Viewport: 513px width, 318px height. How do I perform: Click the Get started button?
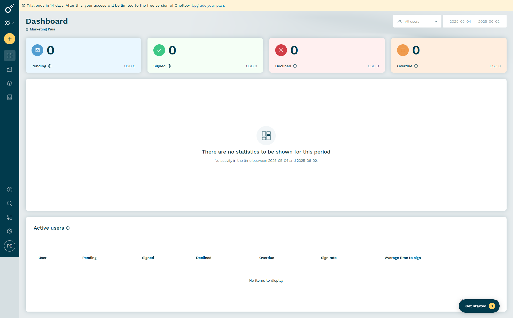pyautogui.click(x=479, y=306)
